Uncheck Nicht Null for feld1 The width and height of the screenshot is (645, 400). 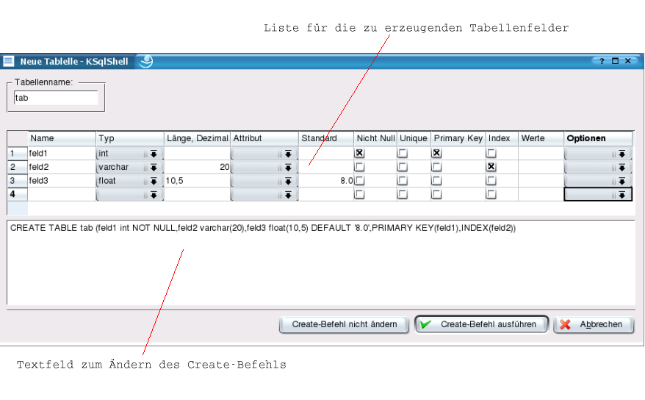pos(359,154)
